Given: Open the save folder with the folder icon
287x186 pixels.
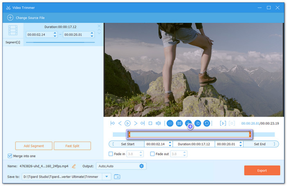Looking at the screenshot, I should click(x=117, y=177).
